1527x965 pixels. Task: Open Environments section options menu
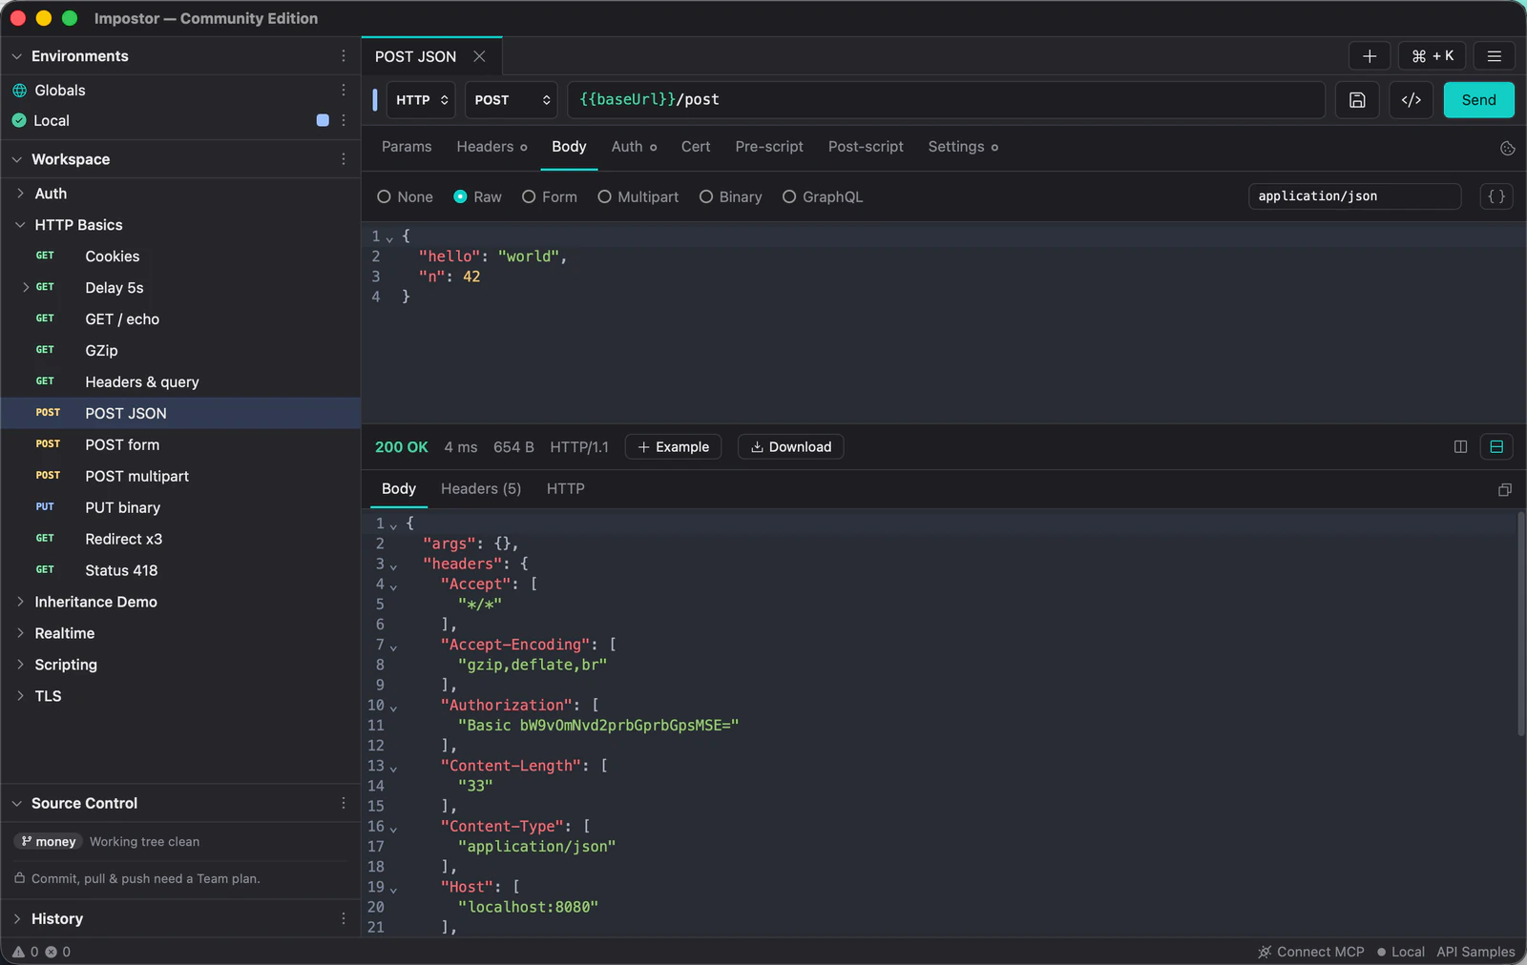pos(344,56)
